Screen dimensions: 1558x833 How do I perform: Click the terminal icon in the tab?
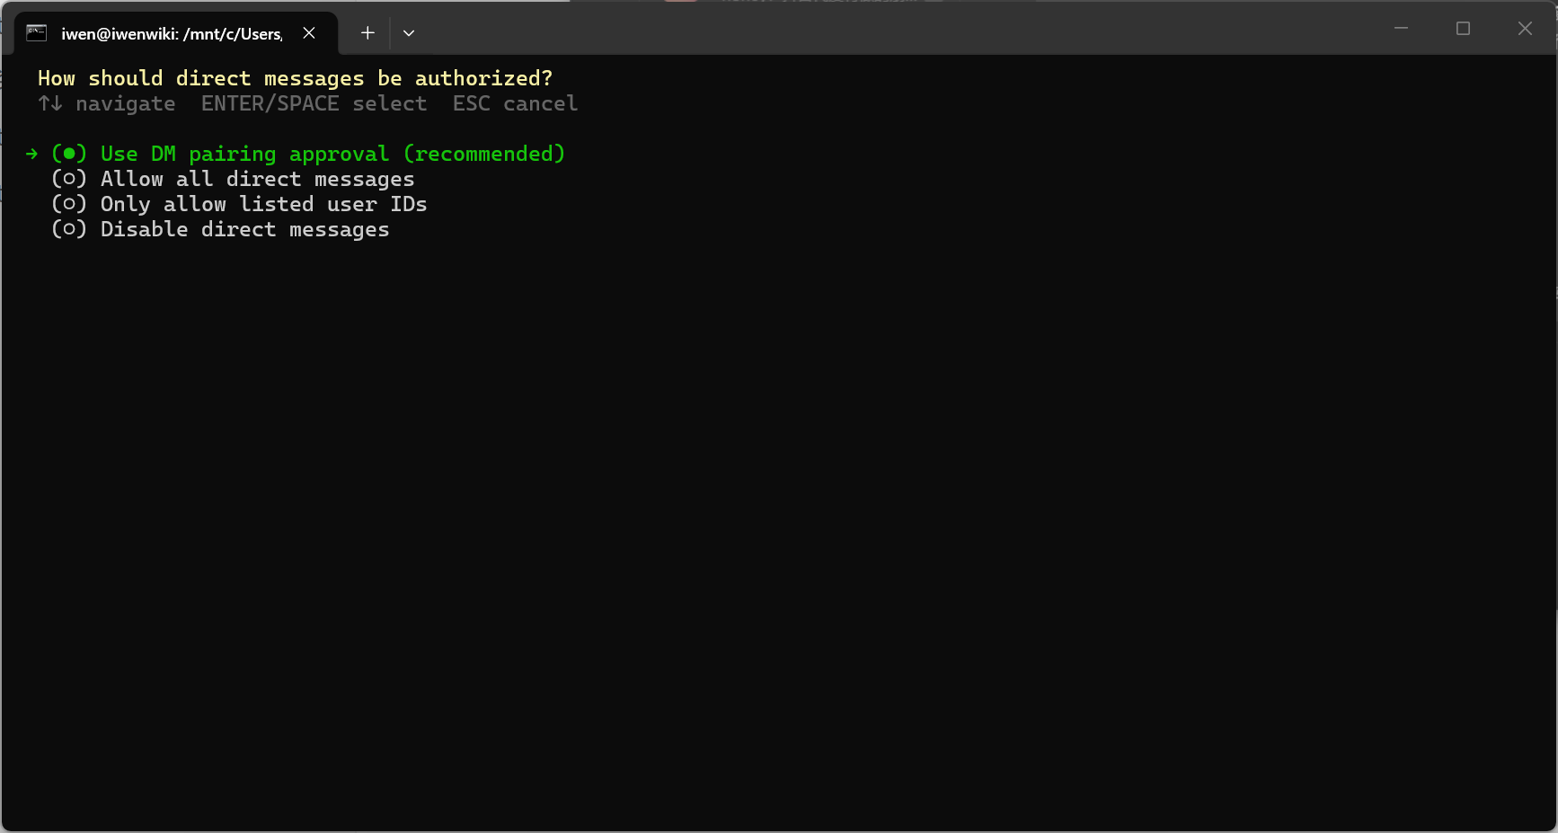tap(36, 33)
